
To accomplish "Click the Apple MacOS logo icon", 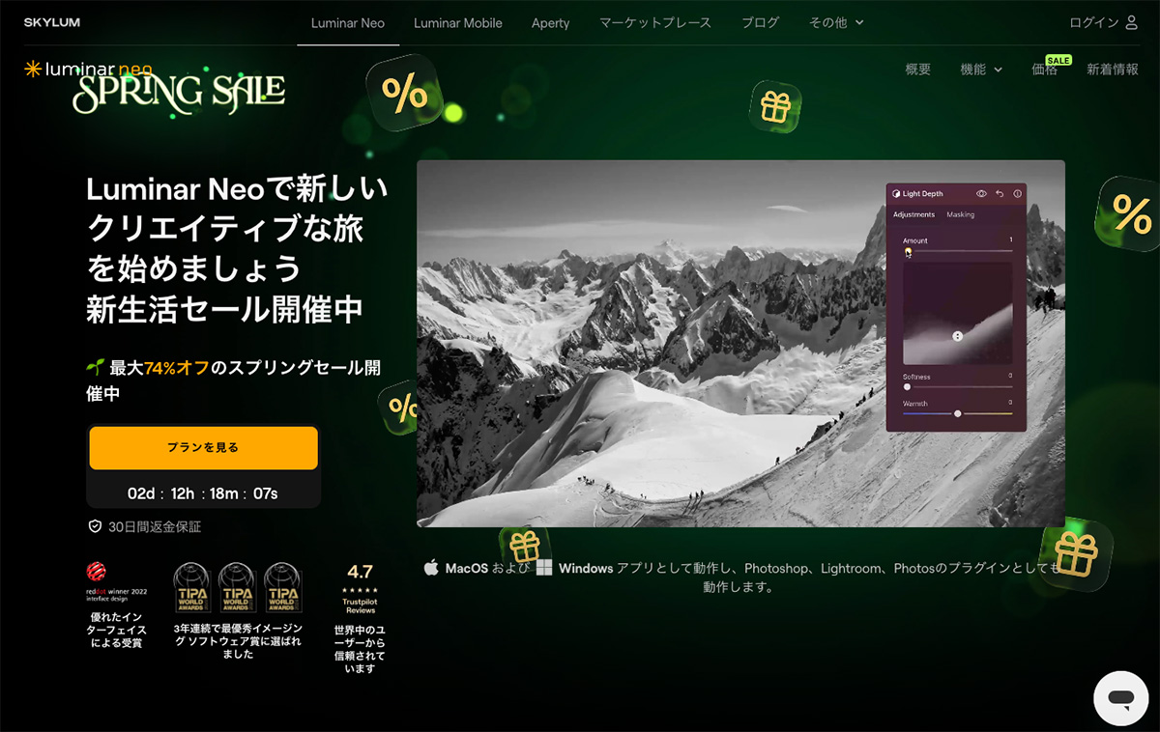I will point(431,568).
